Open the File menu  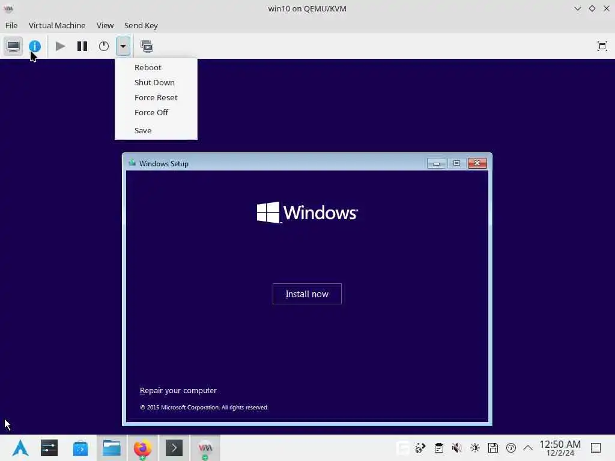[11, 25]
